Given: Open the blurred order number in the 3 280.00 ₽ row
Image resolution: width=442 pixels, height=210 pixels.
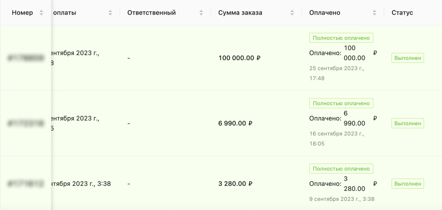Looking at the screenshot, I should coord(26,184).
